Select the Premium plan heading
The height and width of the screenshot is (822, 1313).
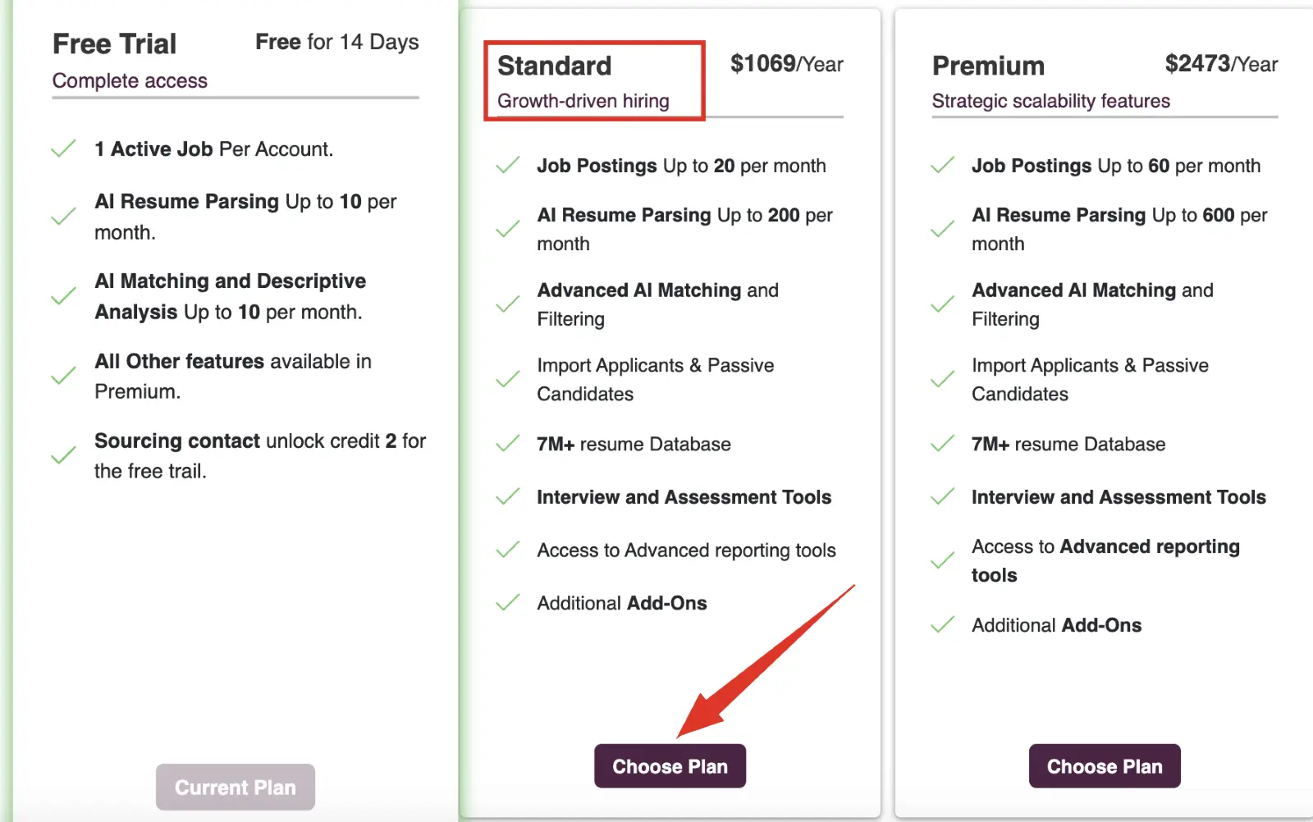(x=988, y=66)
